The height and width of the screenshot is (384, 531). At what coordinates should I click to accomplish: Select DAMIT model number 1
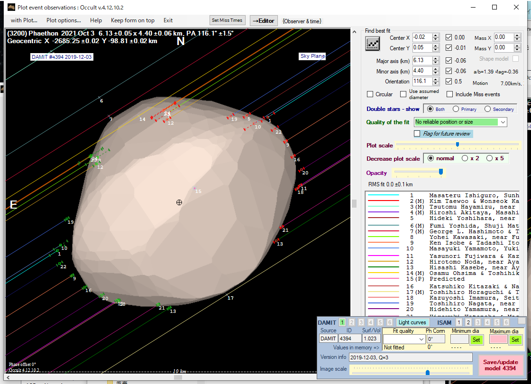342,322
